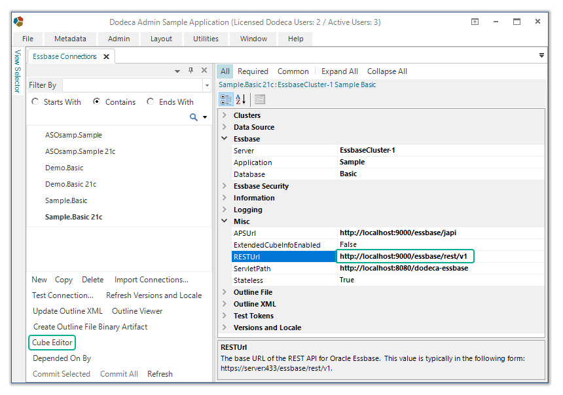Click Import Connections...
This screenshot has height=395, width=563.
tap(151, 280)
